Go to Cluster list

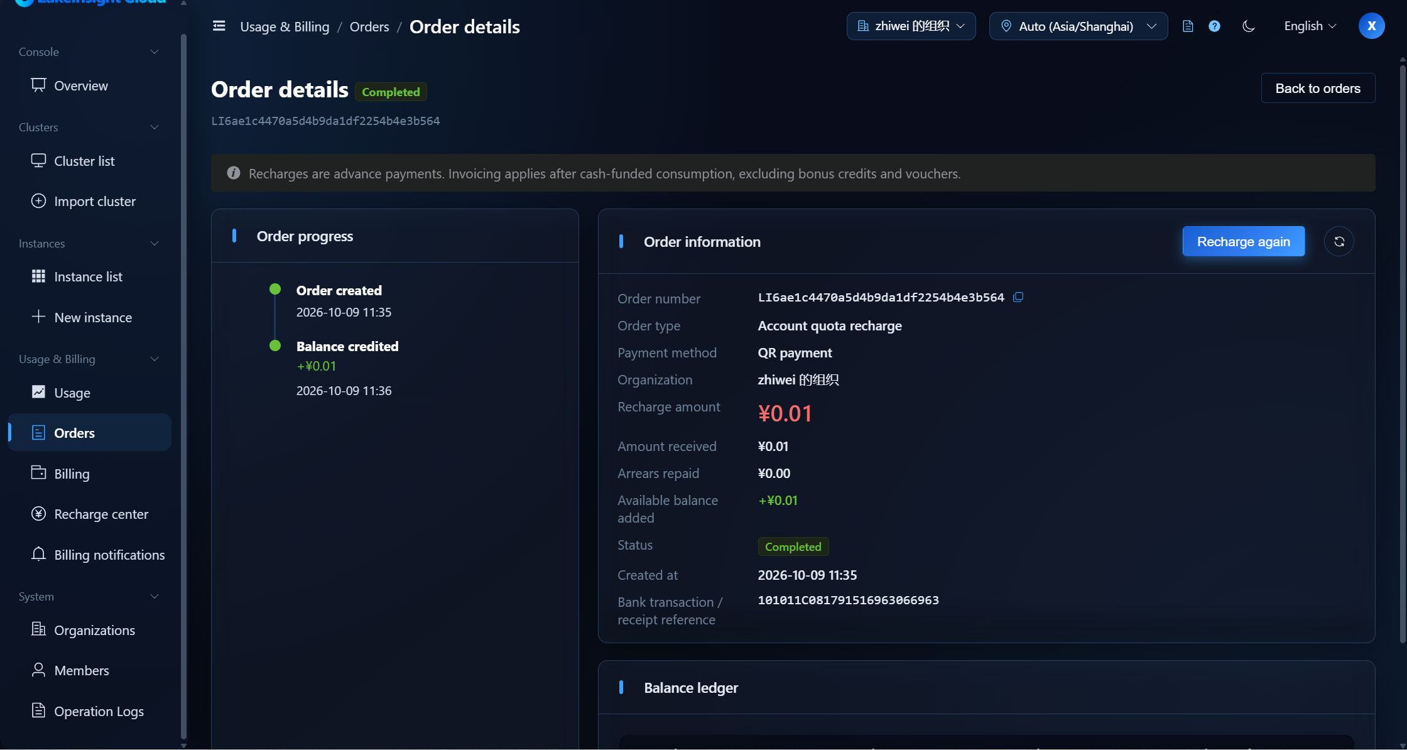point(89,161)
